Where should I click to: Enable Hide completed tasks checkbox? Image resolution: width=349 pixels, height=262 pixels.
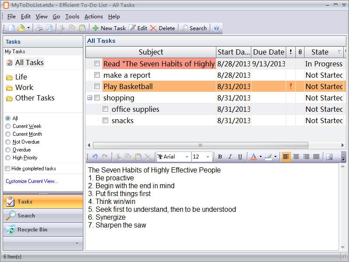[7, 169]
